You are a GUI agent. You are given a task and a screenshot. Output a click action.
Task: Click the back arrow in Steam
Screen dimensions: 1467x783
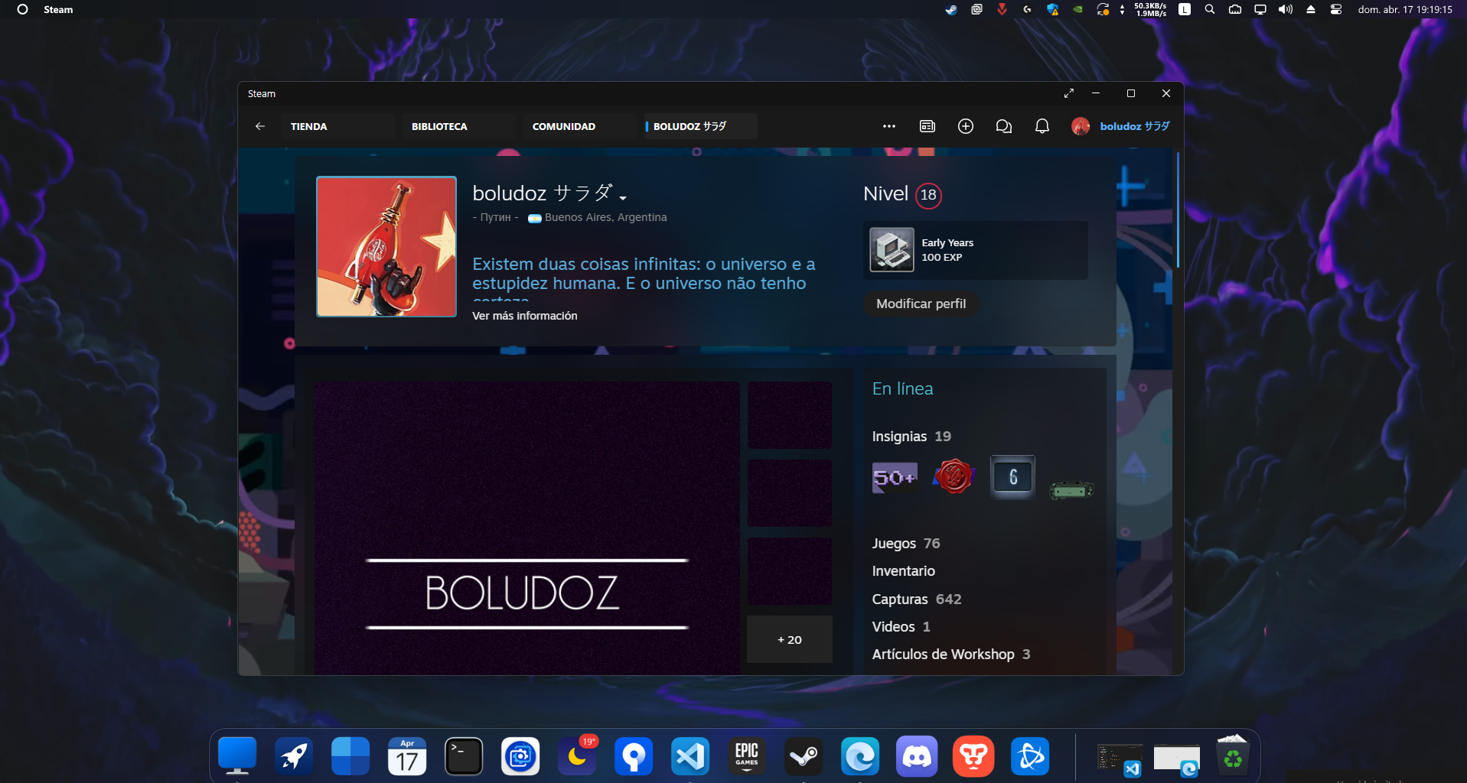260,126
